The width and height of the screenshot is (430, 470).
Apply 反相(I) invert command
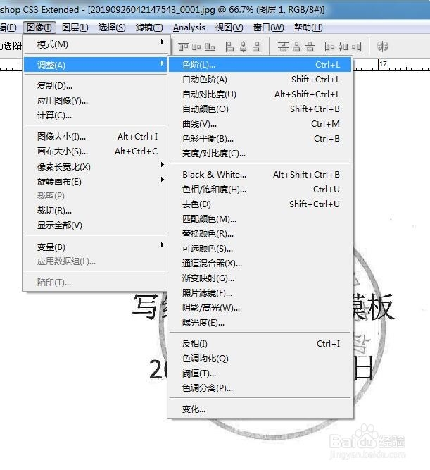[x=260, y=343]
